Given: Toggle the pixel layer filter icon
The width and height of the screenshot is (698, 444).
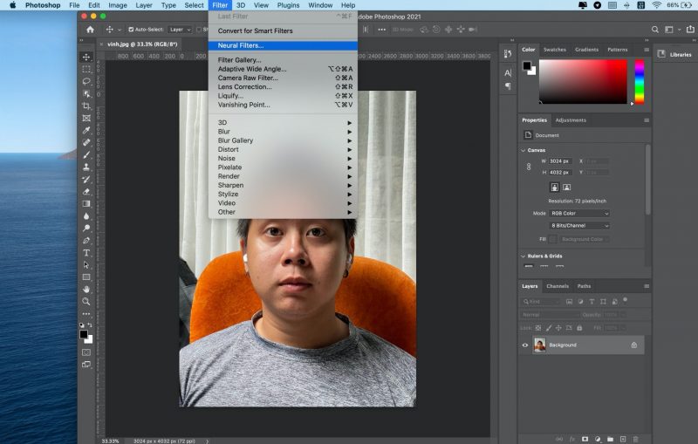Looking at the screenshot, I should click(x=570, y=302).
